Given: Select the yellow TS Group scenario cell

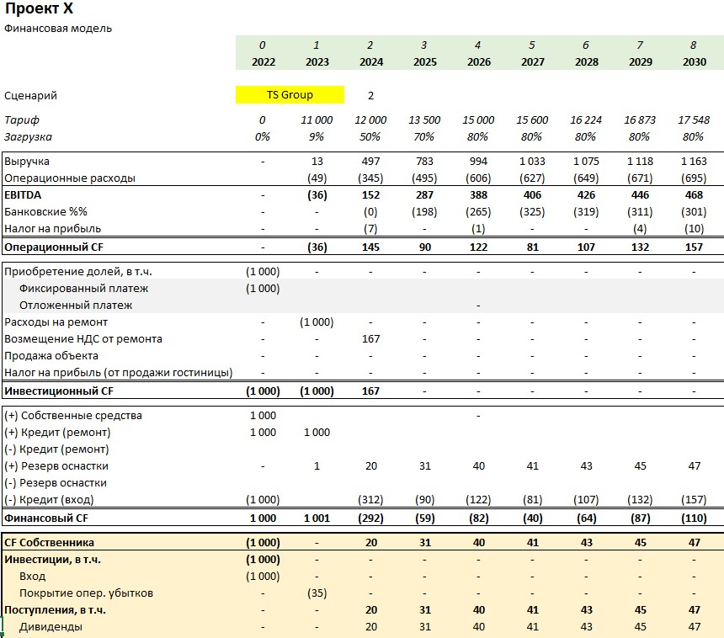Looking at the screenshot, I should tap(290, 94).
